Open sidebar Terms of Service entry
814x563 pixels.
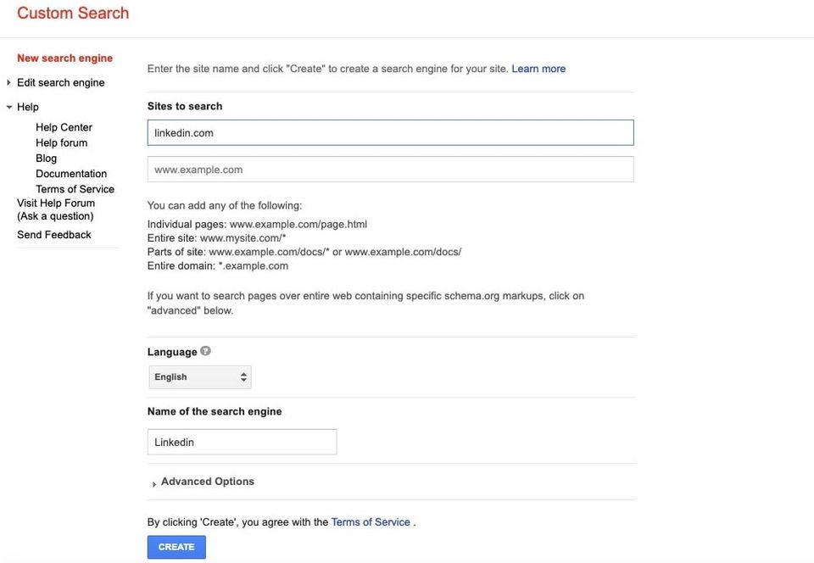[75, 189]
